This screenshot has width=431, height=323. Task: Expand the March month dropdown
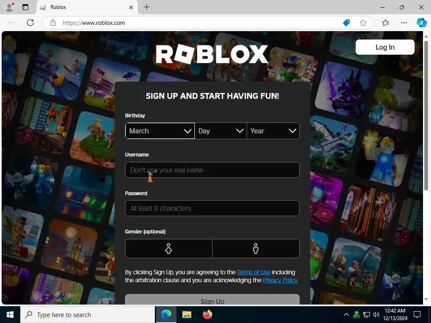(160, 131)
